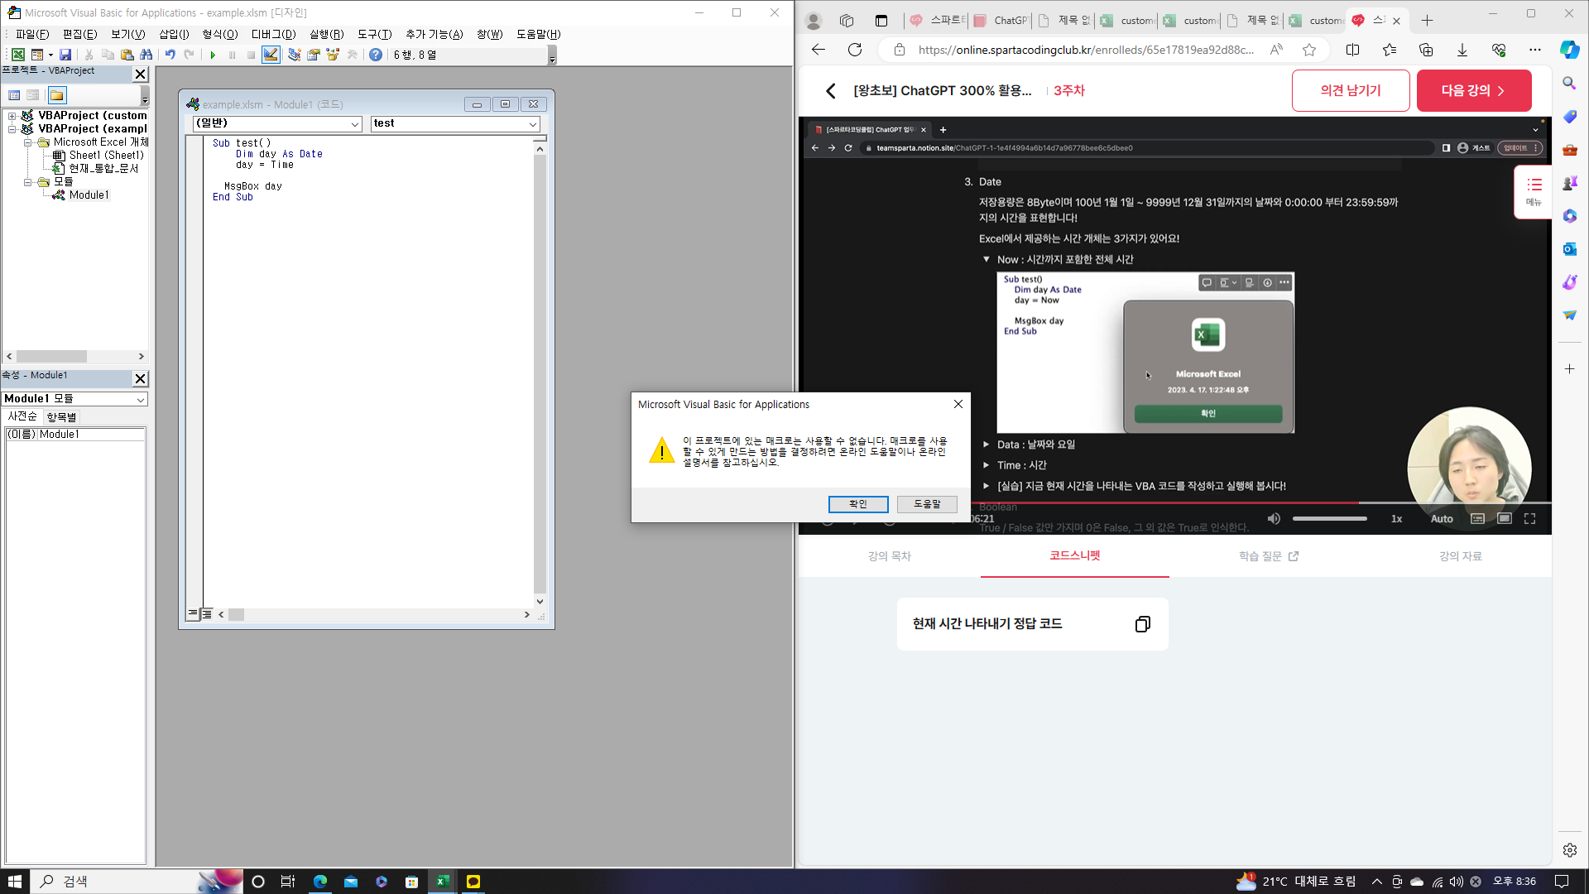This screenshot has height=894, width=1589.
Task: Open VBA Help with the blue question icon
Action: coord(376,55)
